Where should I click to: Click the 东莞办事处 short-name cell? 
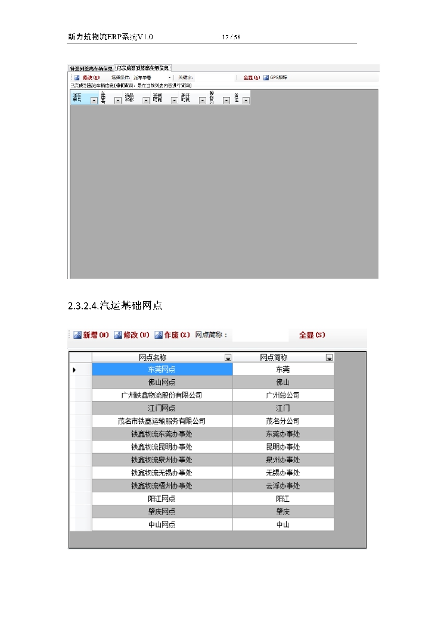click(283, 434)
